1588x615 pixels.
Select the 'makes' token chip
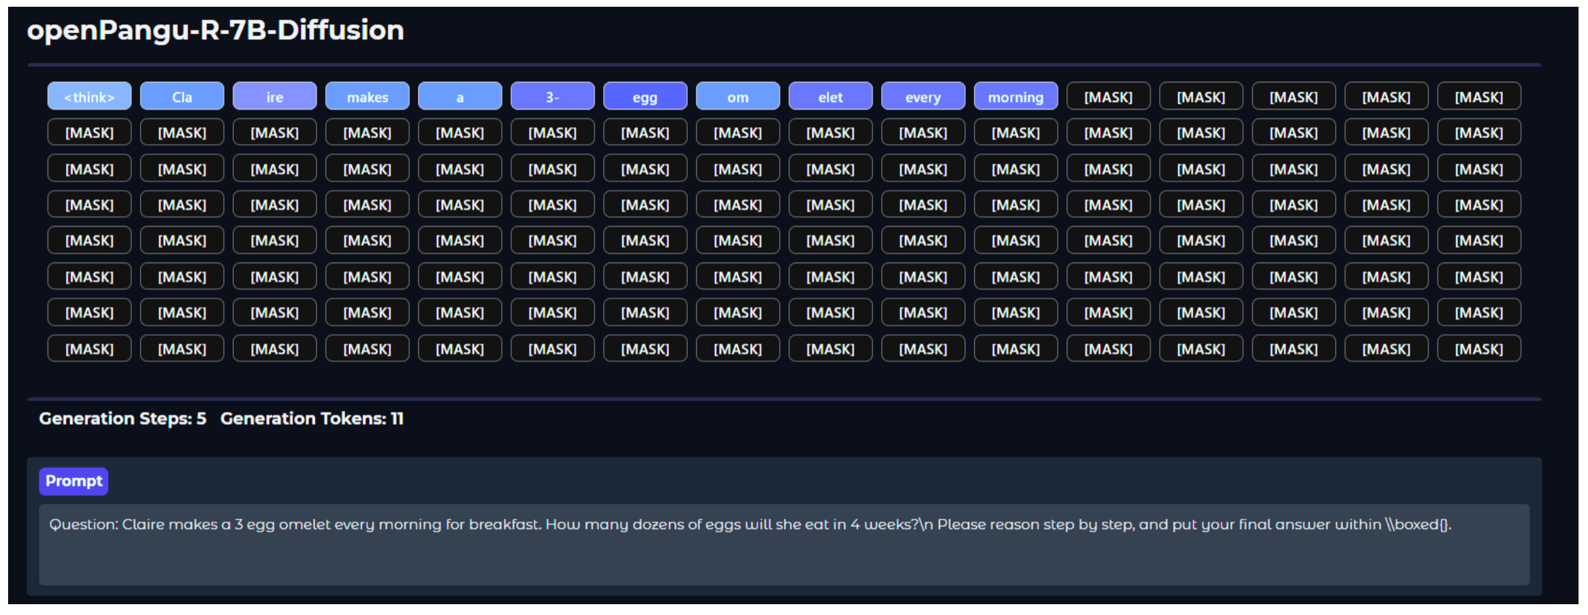click(x=367, y=97)
